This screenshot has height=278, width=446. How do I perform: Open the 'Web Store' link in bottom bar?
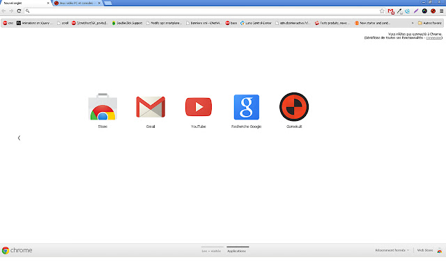click(425, 250)
